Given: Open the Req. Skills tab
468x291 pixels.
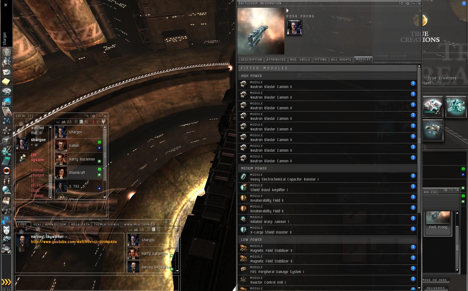Looking at the screenshot, I should click(300, 60).
